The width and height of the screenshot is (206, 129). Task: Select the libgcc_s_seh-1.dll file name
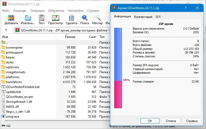(18, 112)
